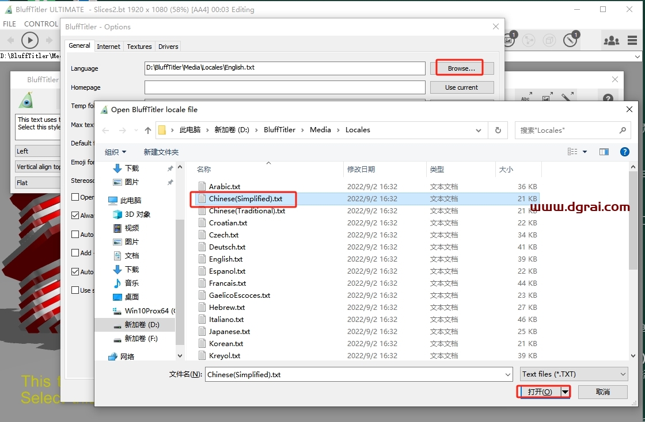The width and height of the screenshot is (645, 422).
Task: Toggle the preview pane icon in file dialog
Action: click(604, 152)
